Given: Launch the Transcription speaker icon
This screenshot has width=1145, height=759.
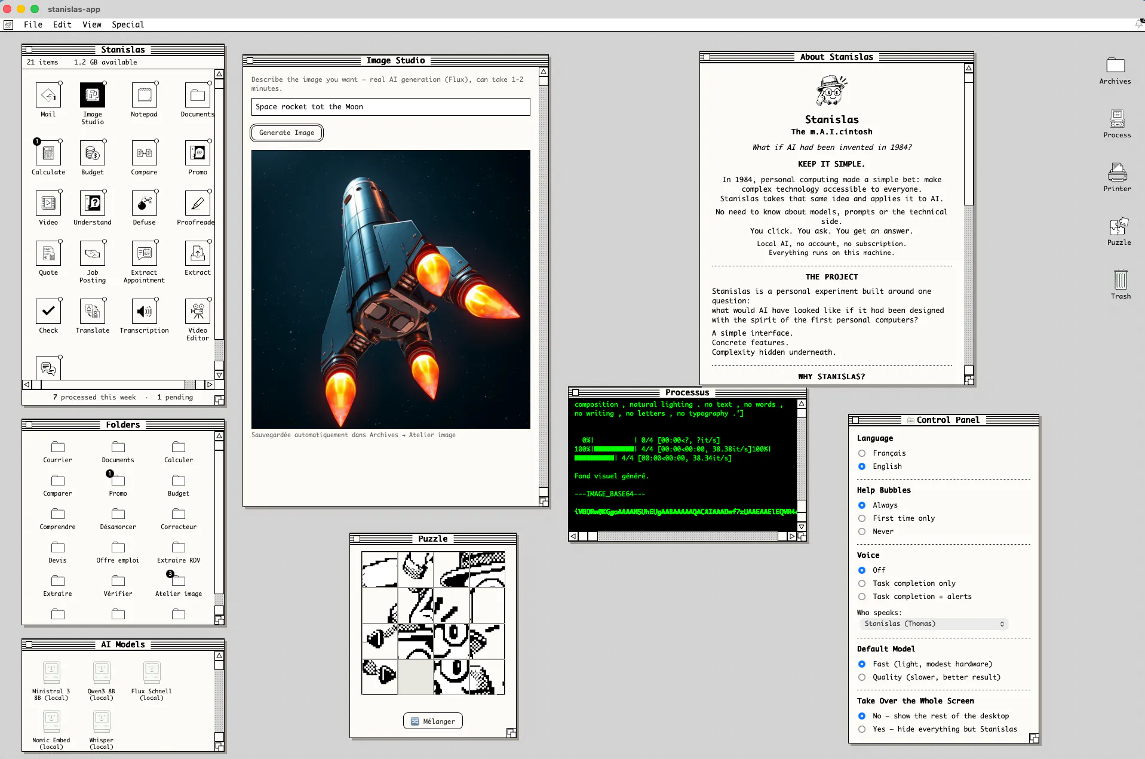Looking at the screenshot, I should [x=144, y=311].
